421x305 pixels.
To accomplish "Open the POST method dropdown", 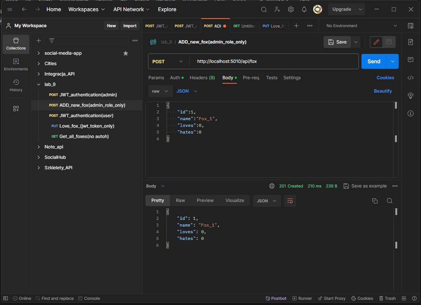I will 167,61.
